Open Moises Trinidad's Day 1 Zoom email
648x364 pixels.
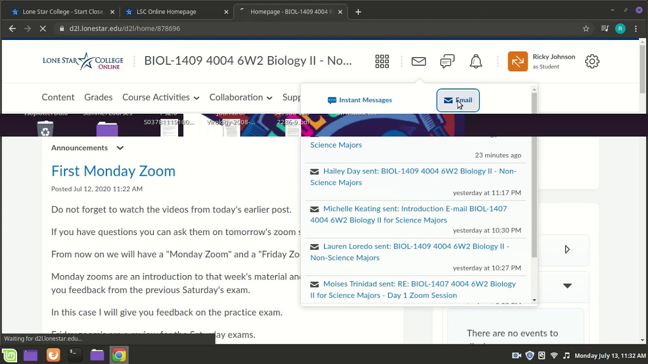tap(413, 289)
